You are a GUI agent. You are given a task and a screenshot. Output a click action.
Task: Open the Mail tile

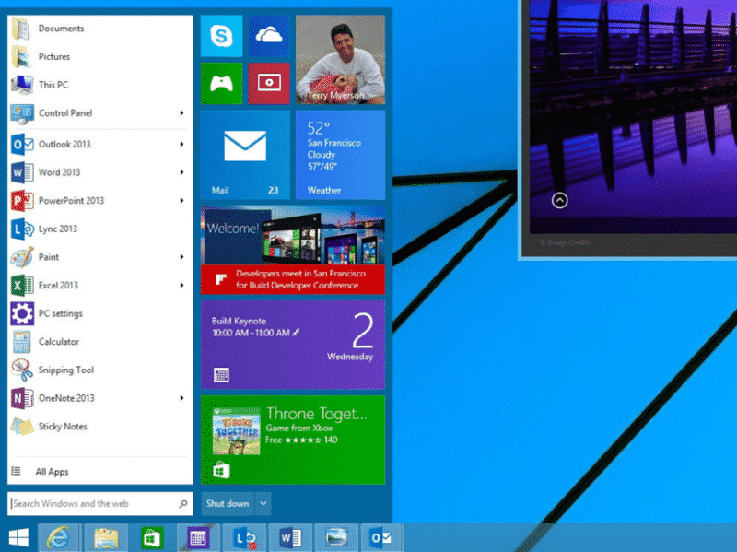(245, 155)
